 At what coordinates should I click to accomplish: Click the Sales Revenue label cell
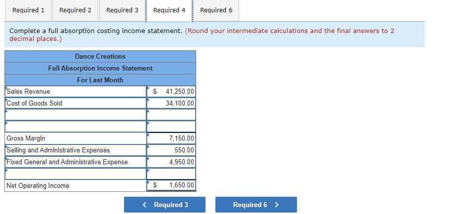click(76, 92)
